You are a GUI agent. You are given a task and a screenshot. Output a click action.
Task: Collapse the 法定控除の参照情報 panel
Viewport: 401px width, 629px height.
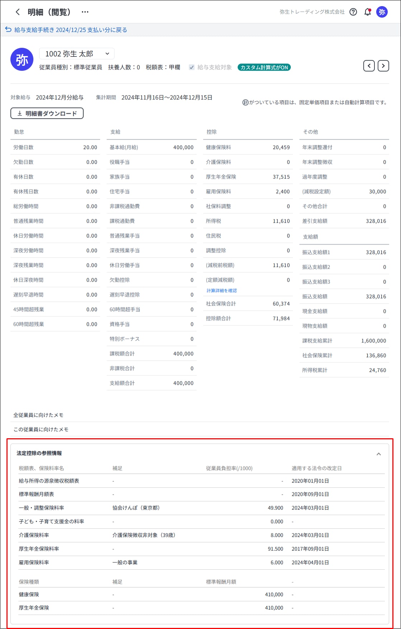(x=378, y=454)
